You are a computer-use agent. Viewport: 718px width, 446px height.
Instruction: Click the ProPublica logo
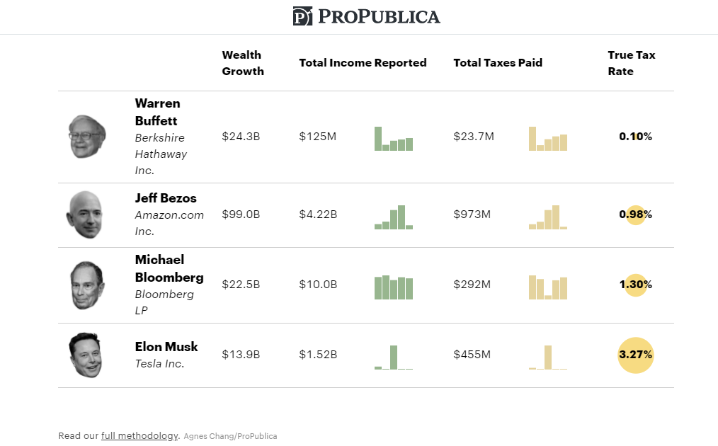[x=366, y=16]
